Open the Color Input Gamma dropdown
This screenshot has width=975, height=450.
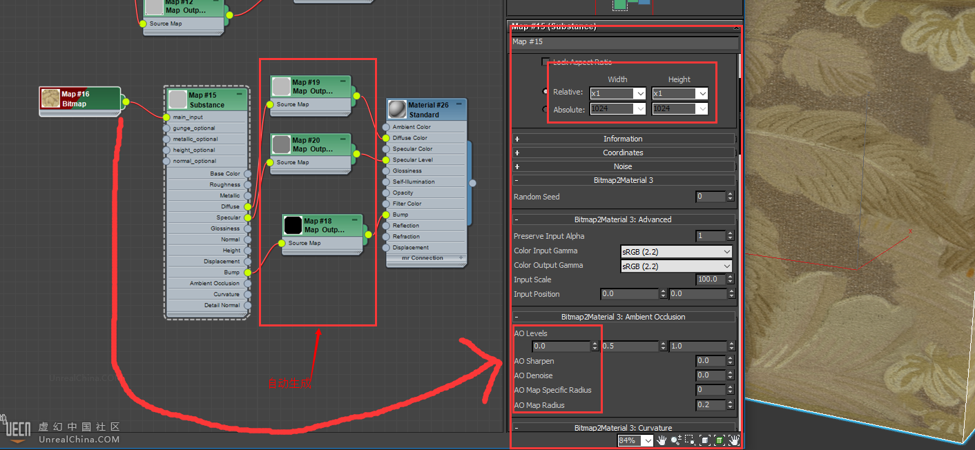726,251
